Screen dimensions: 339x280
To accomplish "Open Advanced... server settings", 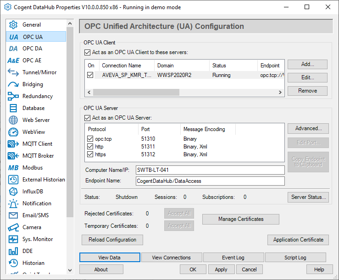I will point(308,129).
